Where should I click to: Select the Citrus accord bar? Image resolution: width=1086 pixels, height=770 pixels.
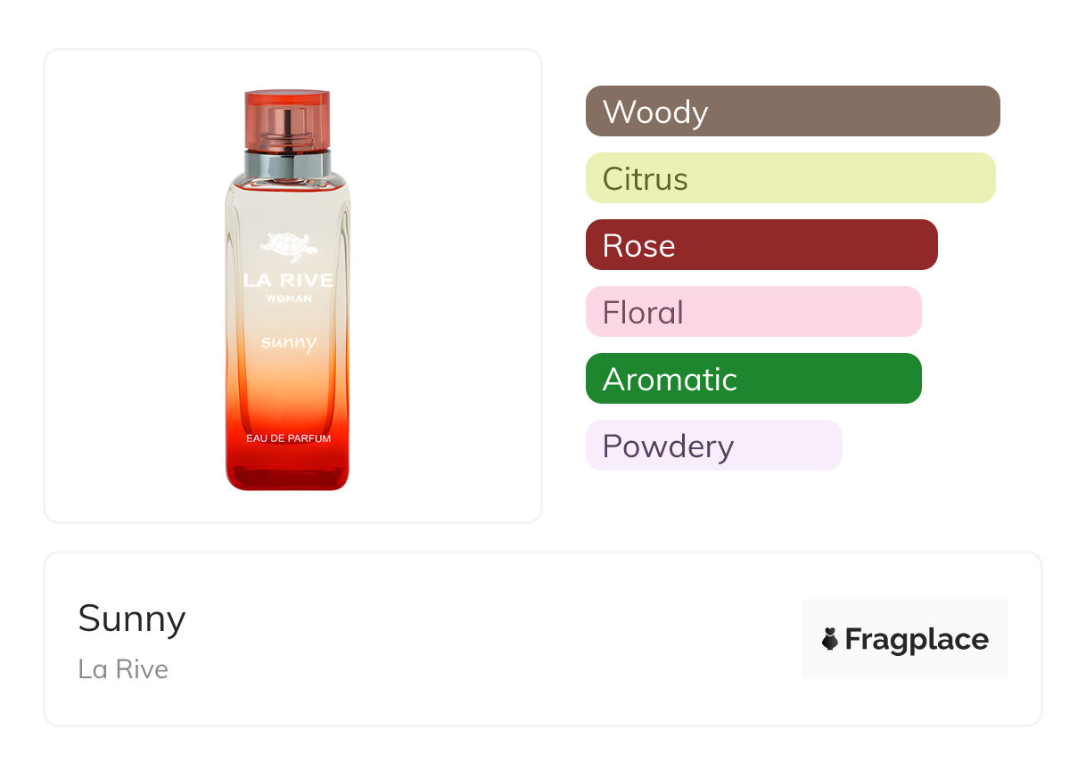790,178
